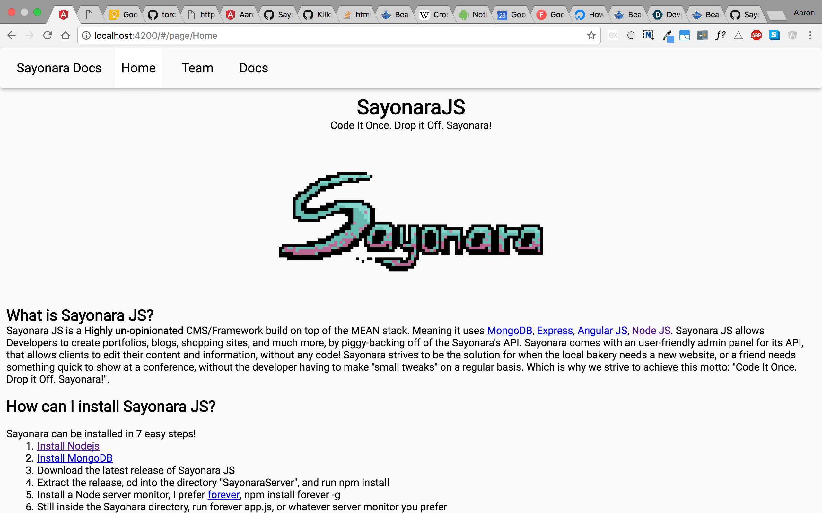Click the f? font extension icon
This screenshot has width=822, height=513.
click(720, 35)
